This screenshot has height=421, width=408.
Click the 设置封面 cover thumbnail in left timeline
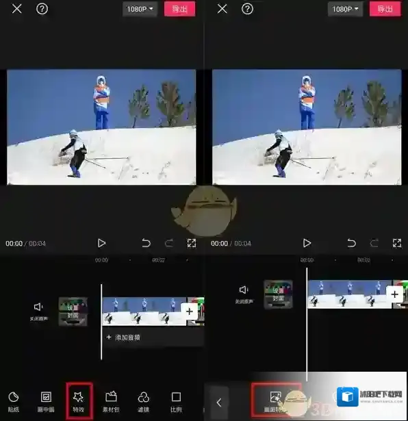[73, 311]
